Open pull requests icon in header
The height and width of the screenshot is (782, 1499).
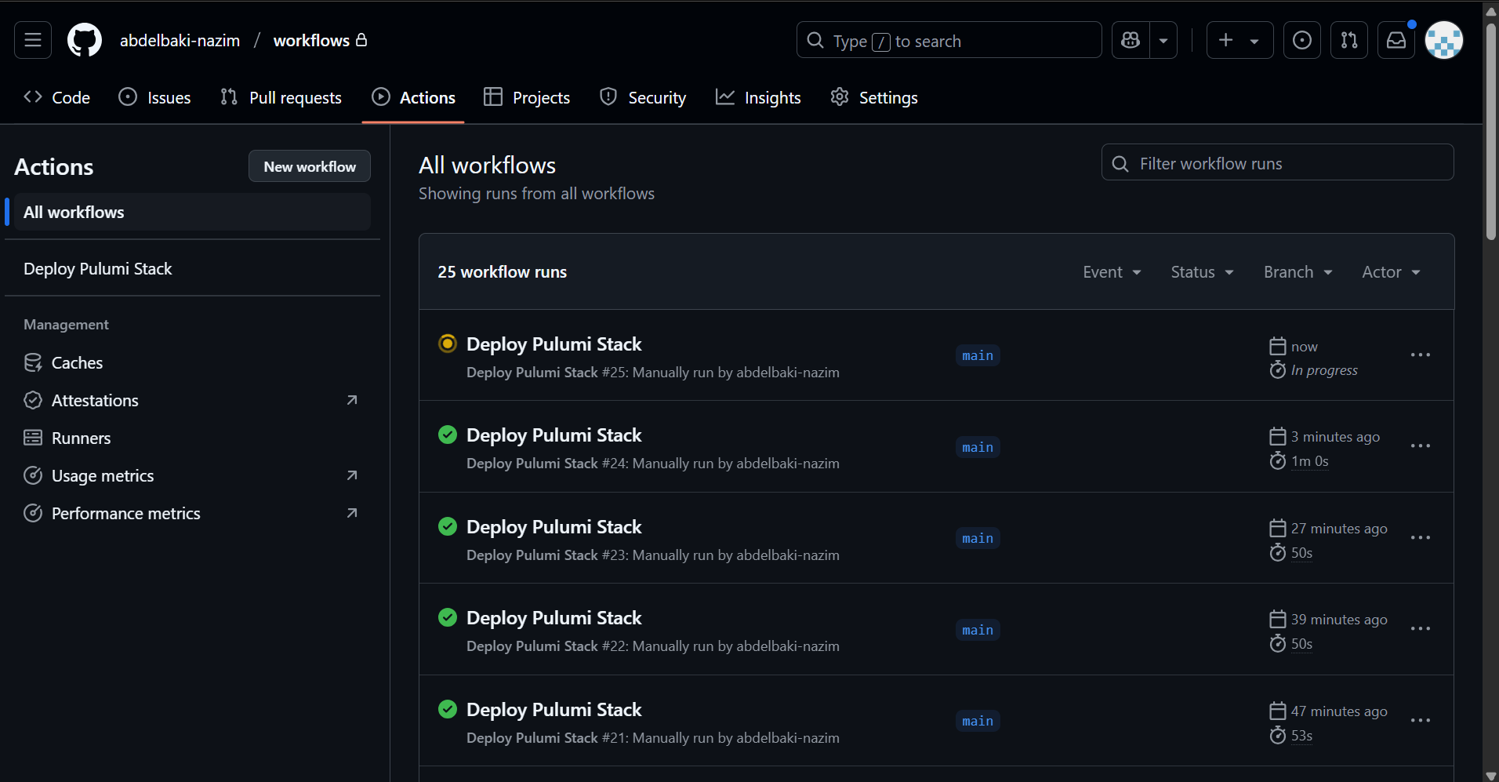pyautogui.click(x=1348, y=40)
